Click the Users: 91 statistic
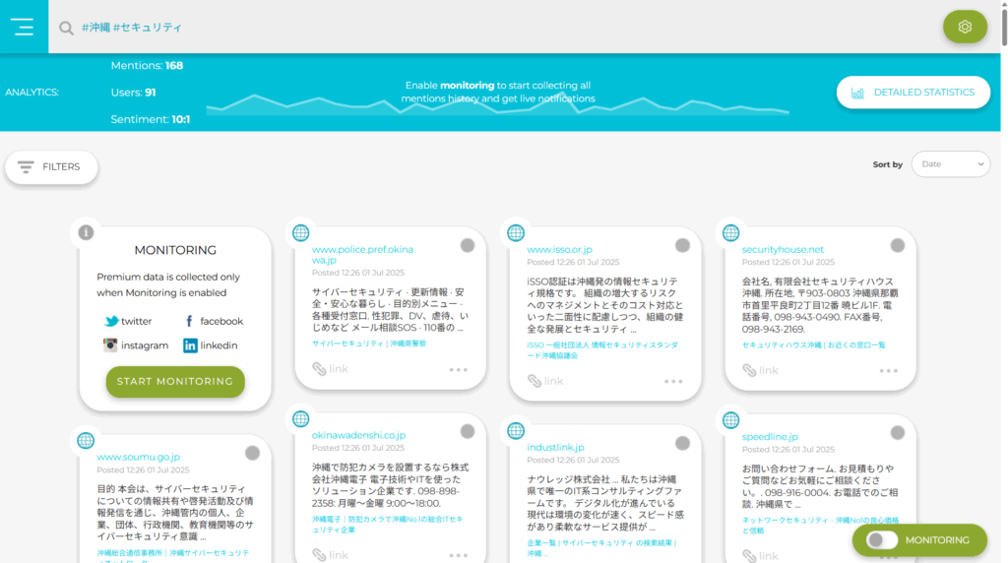This screenshot has width=1008, height=563. coord(133,93)
